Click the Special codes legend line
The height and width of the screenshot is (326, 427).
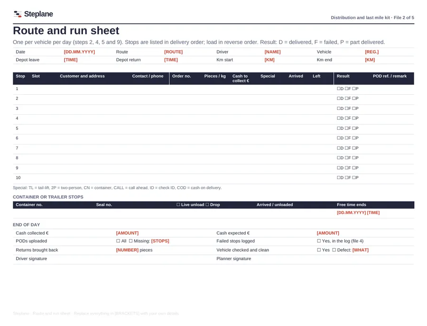coord(117,188)
